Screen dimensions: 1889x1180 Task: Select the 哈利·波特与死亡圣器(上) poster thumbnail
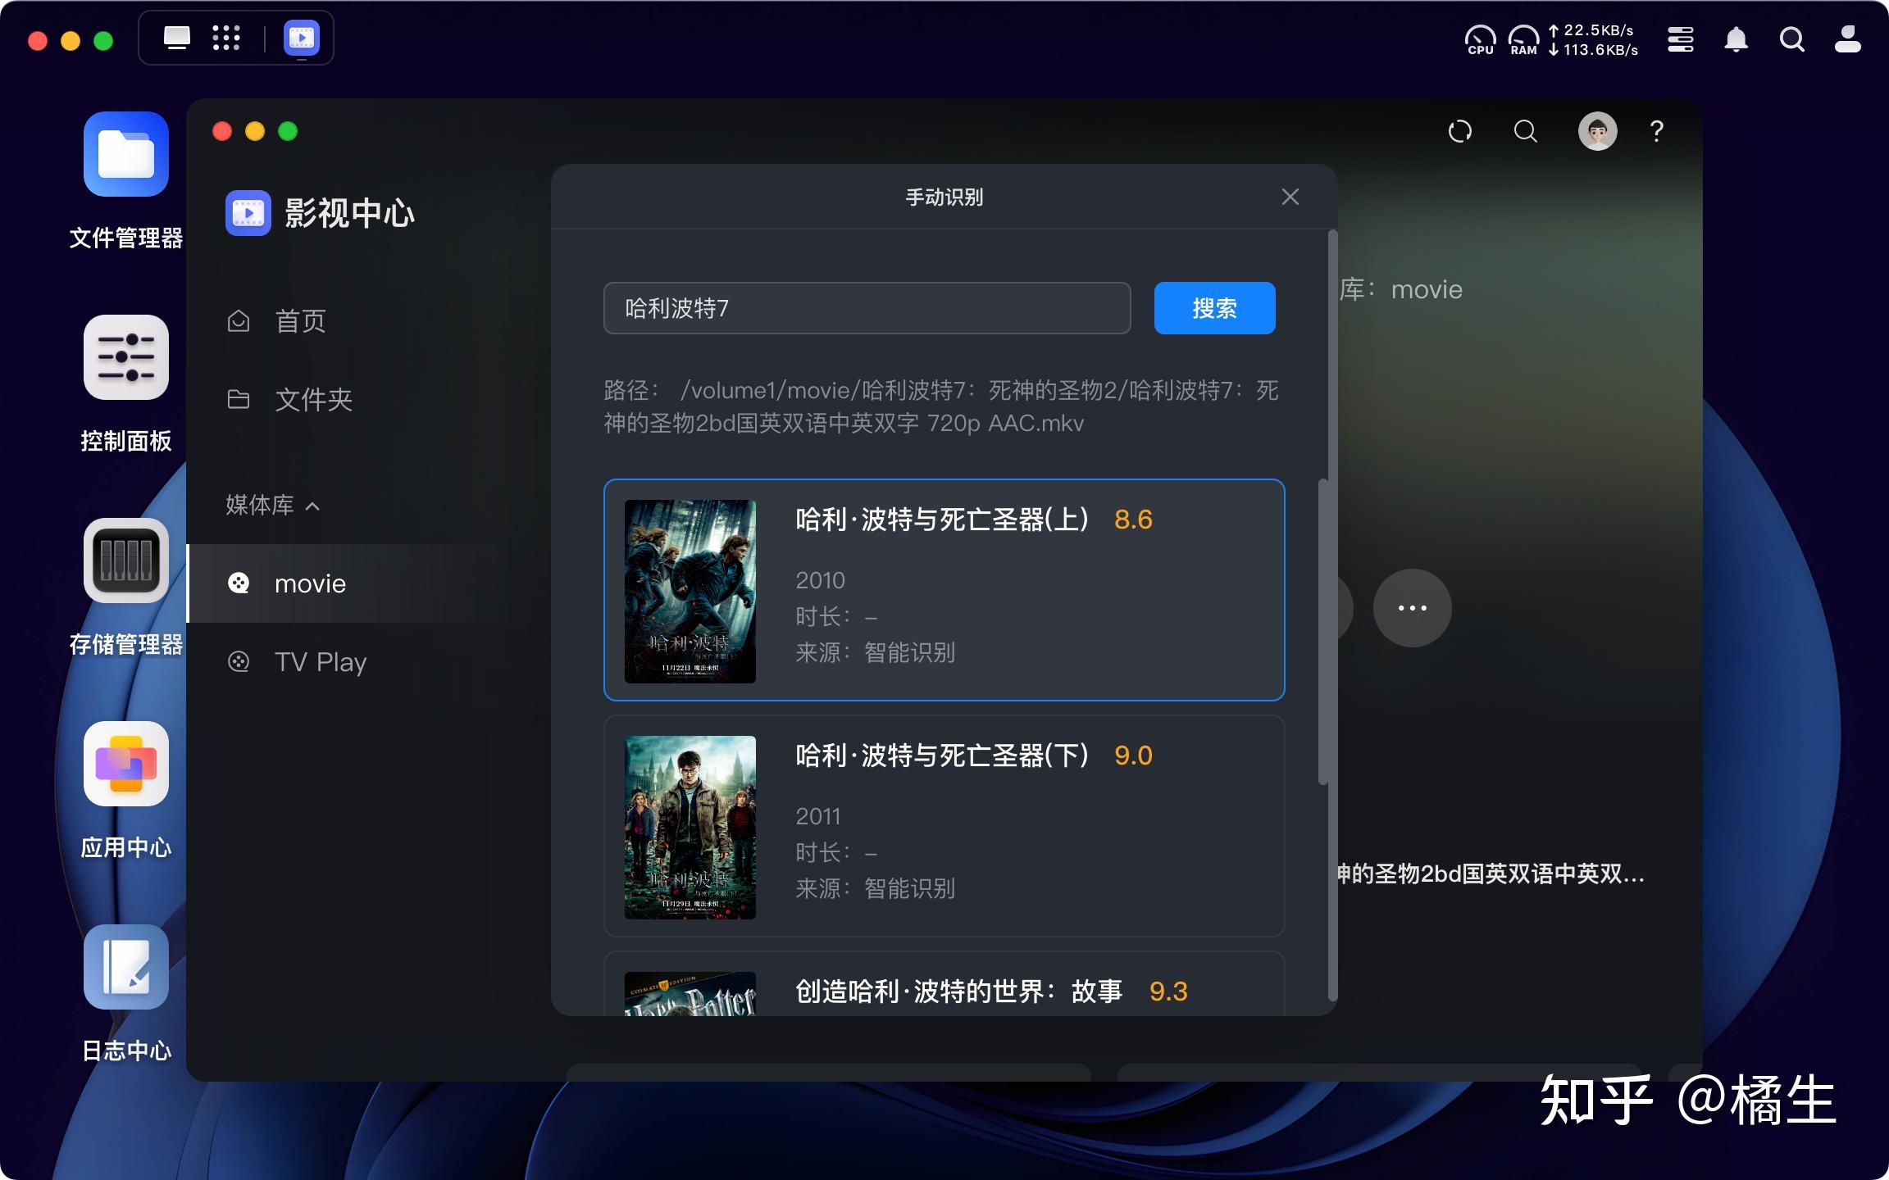point(690,591)
